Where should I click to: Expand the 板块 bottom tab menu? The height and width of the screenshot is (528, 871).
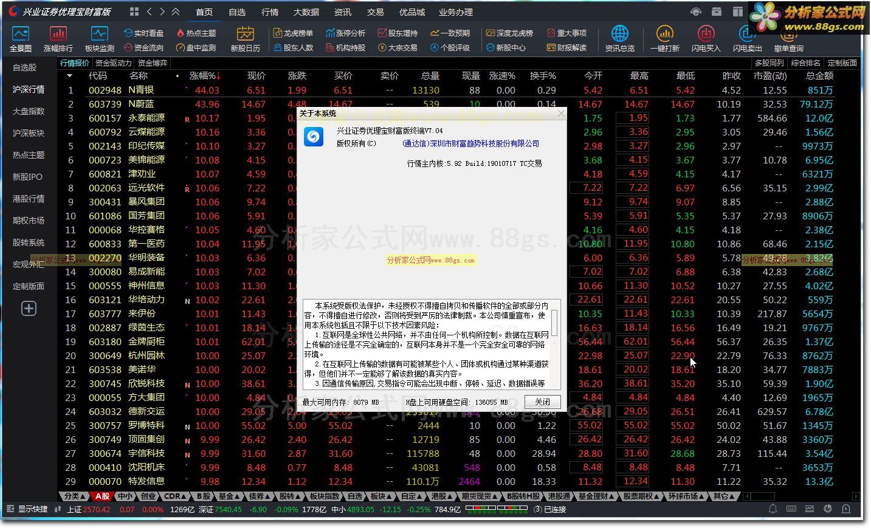click(x=381, y=496)
